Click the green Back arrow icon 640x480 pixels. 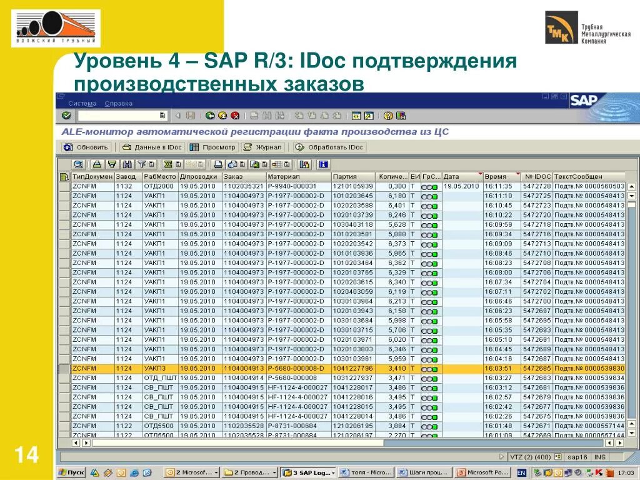[210, 116]
